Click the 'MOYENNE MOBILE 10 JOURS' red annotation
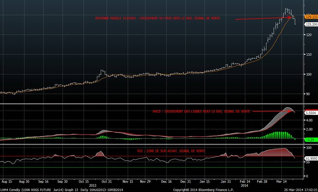 point(157,18)
